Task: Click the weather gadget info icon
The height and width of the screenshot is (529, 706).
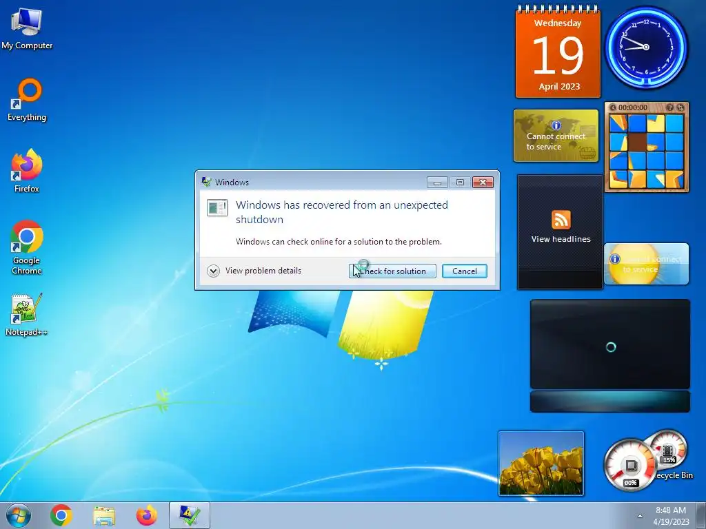Action: click(x=614, y=259)
